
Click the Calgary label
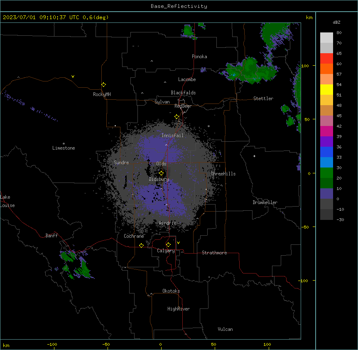click(x=166, y=251)
